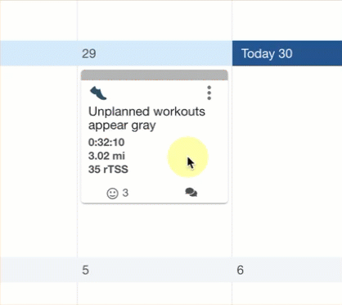Click the empty calendar cell under day 6
This screenshot has height=305, width=342.
tap(287, 294)
